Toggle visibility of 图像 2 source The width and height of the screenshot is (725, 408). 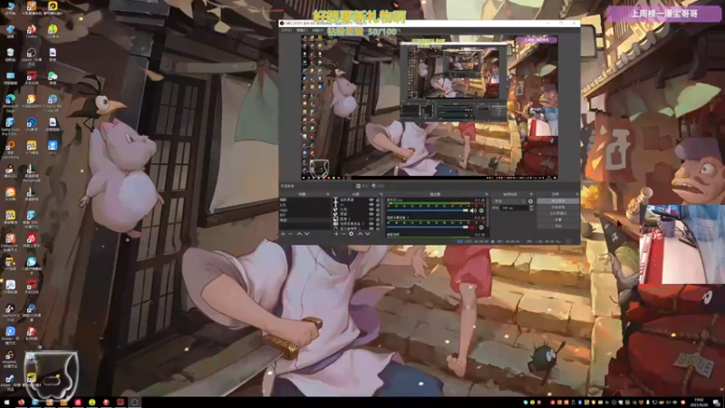coord(372,219)
